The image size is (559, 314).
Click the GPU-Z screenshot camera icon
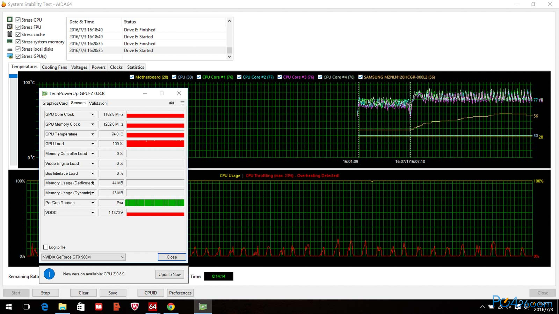pos(172,103)
